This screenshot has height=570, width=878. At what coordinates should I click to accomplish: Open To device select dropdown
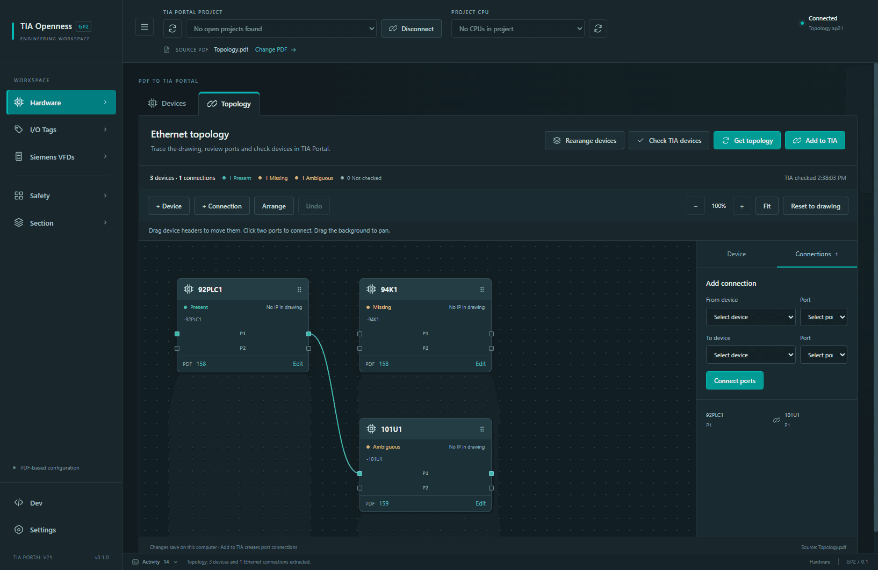751,355
